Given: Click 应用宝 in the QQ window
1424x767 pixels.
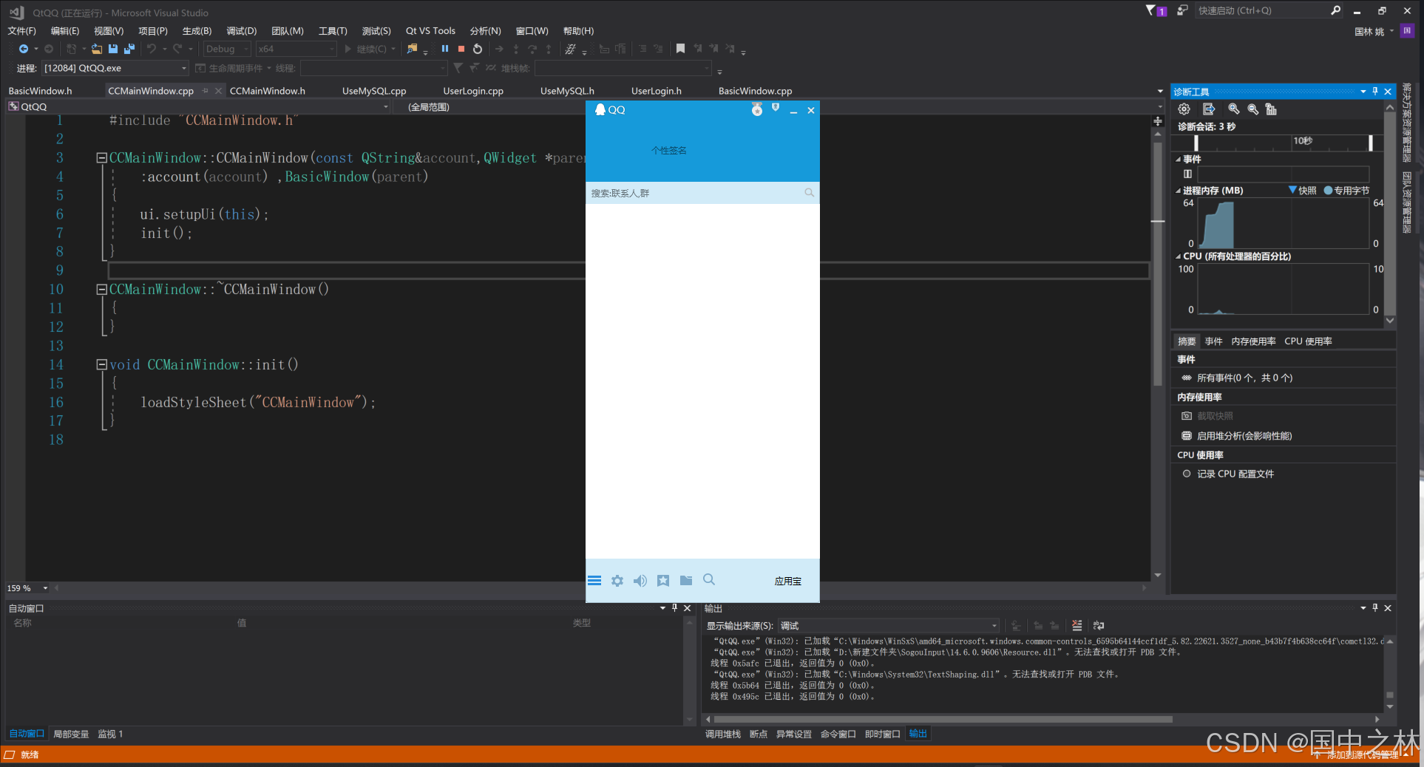Looking at the screenshot, I should tap(788, 581).
